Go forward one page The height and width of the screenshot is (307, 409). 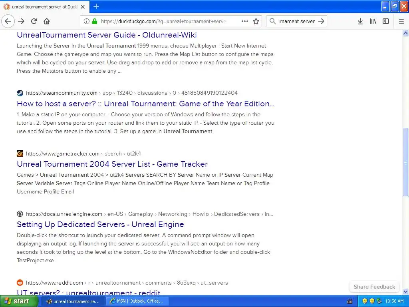[x=22, y=21]
